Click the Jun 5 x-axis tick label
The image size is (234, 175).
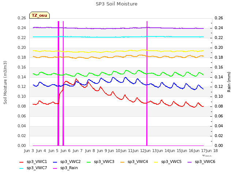tap(53, 151)
